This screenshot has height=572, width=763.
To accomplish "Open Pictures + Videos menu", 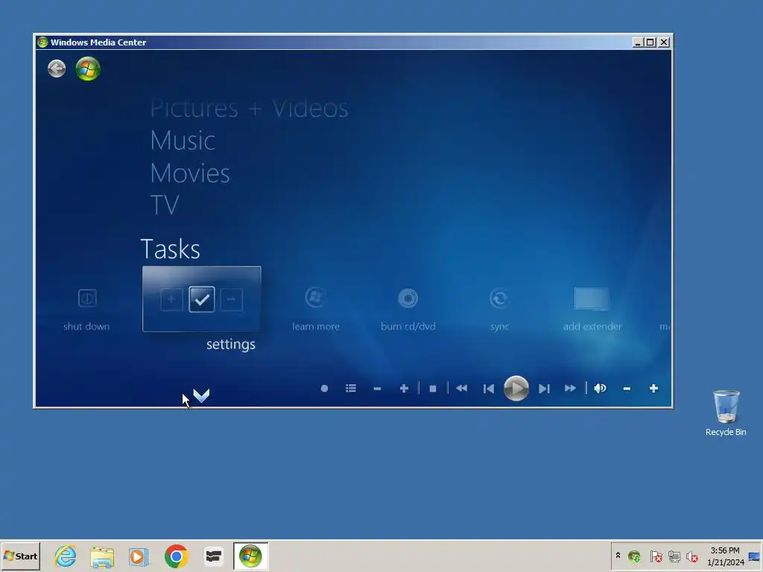I will pyautogui.click(x=249, y=108).
